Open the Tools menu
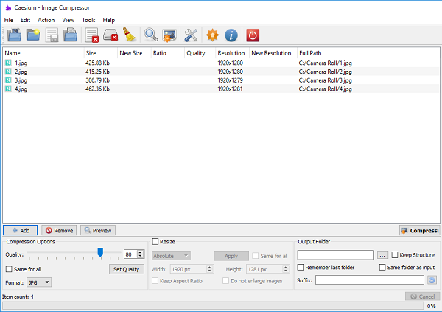Screen dimensions: 442x312 click(88, 20)
